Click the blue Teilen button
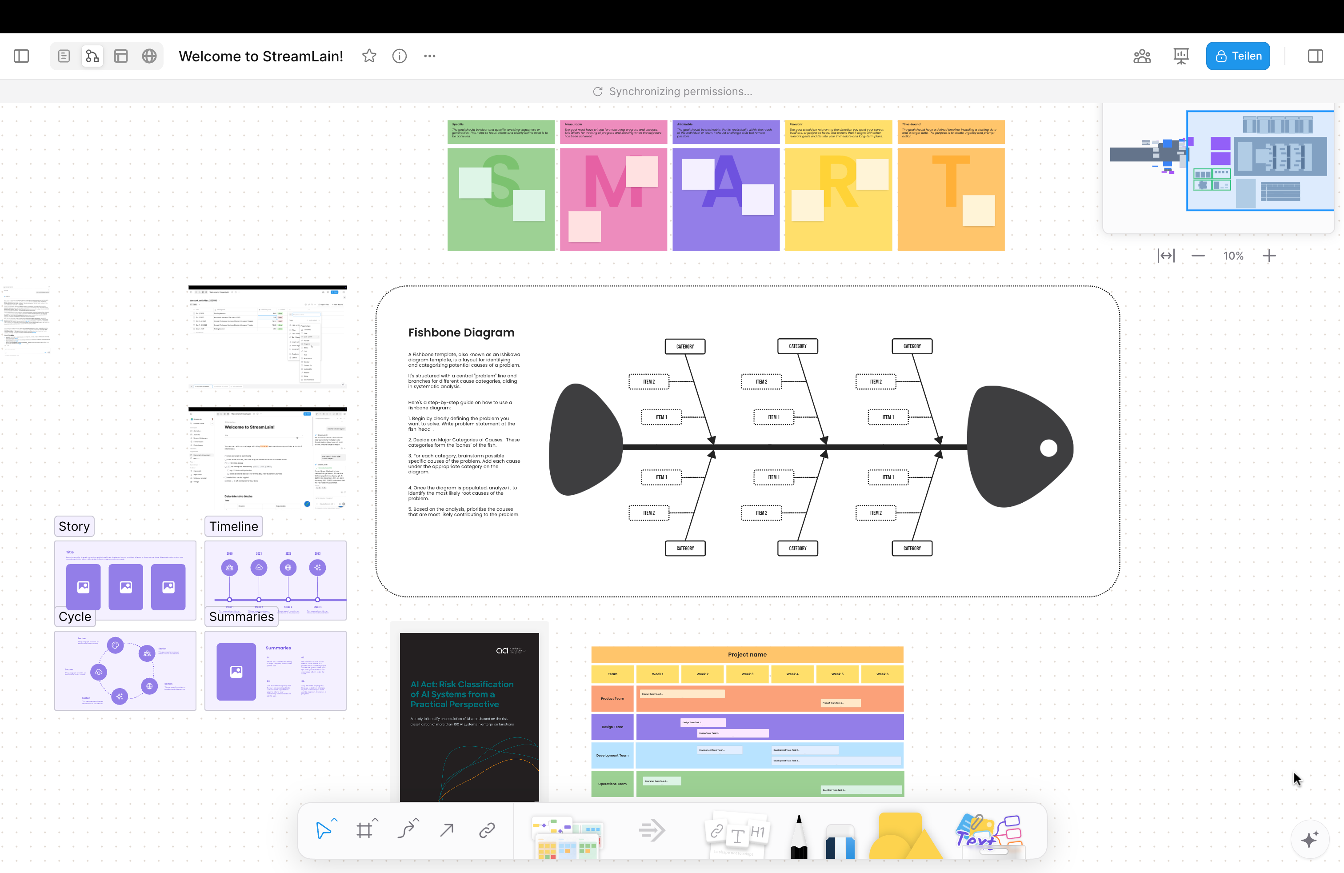The width and height of the screenshot is (1344, 873). tap(1238, 56)
